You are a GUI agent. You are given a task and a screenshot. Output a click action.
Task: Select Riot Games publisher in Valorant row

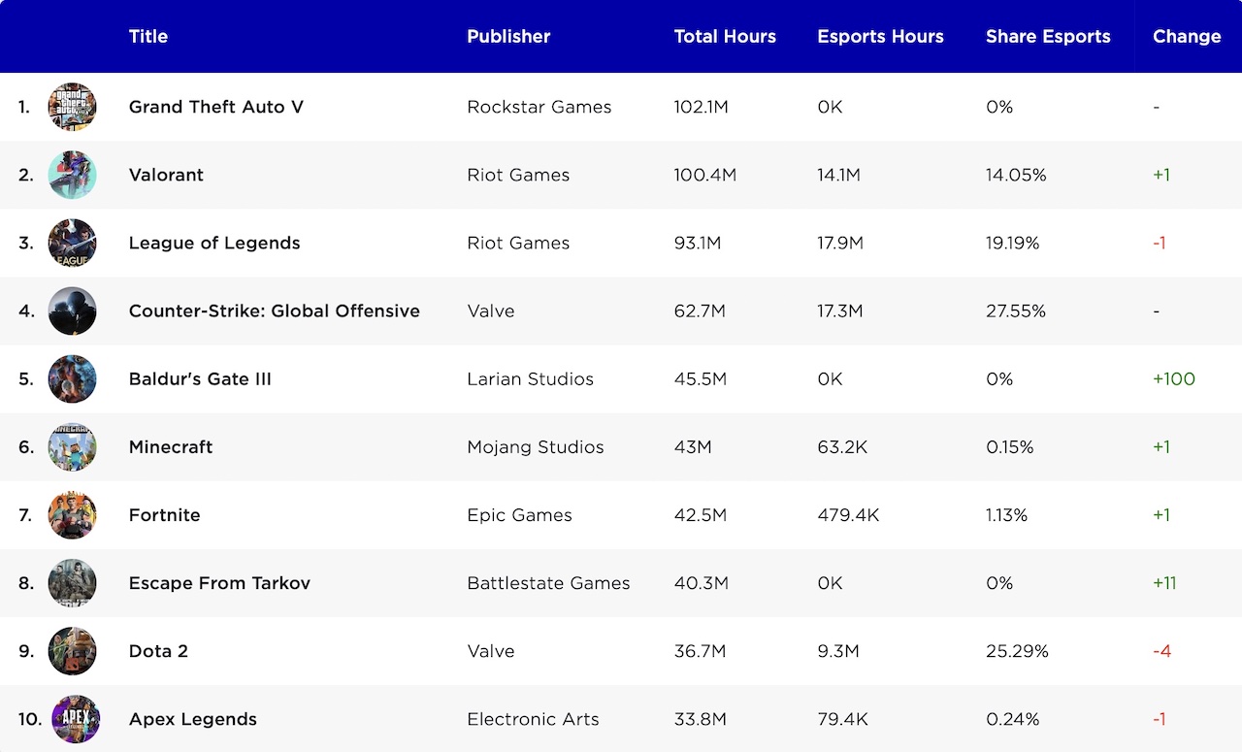(518, 175)
